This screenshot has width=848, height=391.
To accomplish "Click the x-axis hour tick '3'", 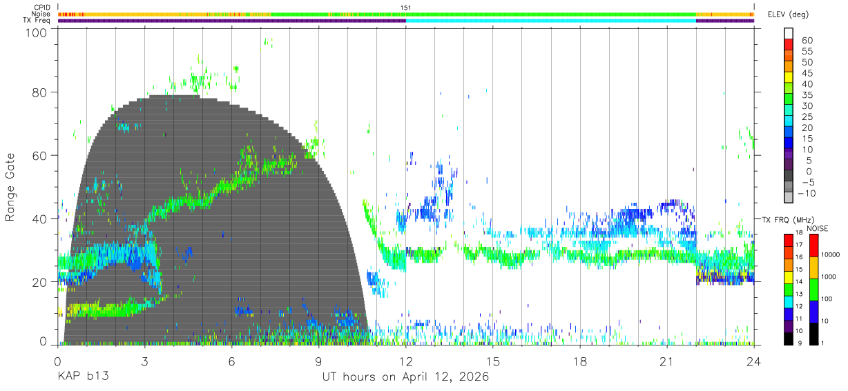I will point(144,361).
